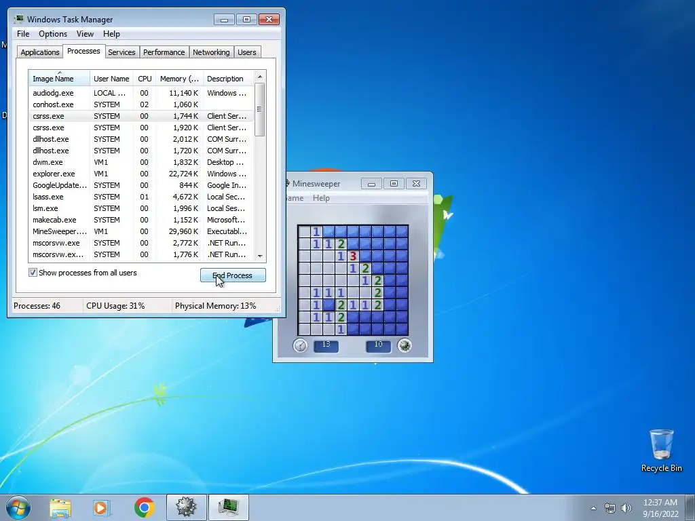Select the explorer.exe process row
Image resolution: width=695 pixels, height=521 pixels.
[141, 174]
